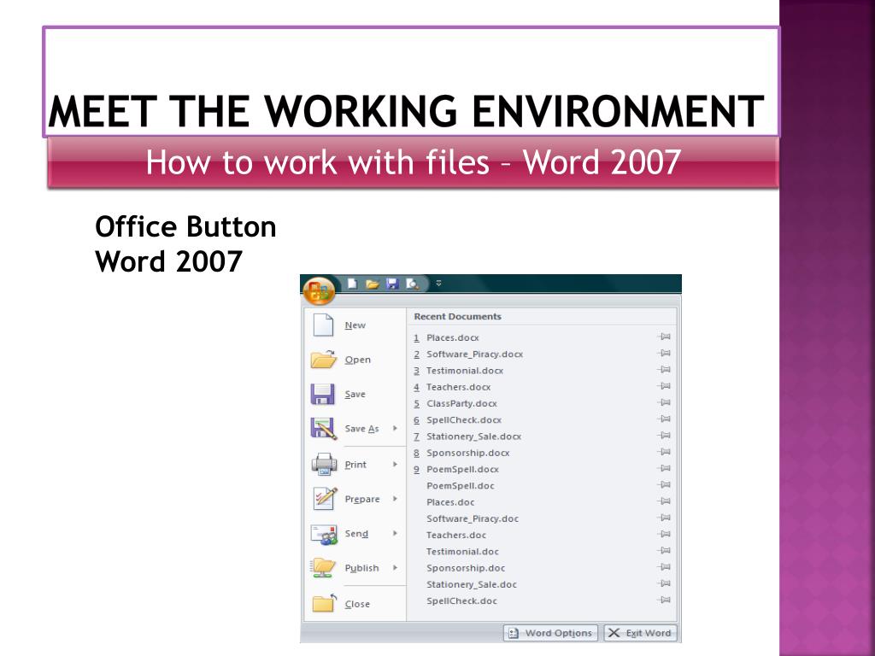Click the checklist pencil icon beside Prepare
The width and height of the screenshot is (875, 656).
(x=325, y=498)
